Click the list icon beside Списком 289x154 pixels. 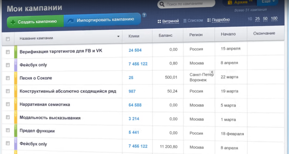point(185,21)
